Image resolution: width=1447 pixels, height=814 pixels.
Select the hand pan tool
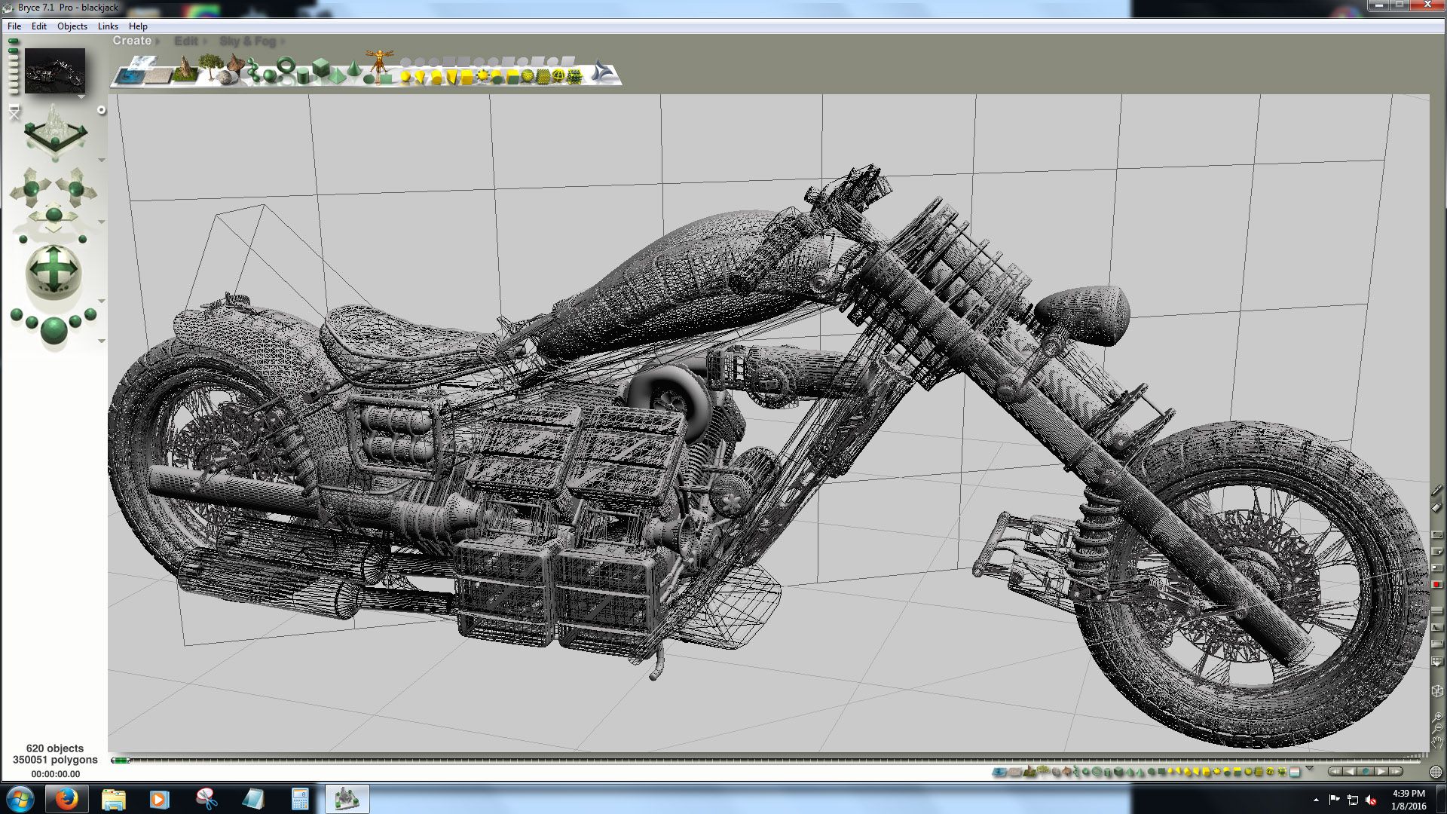(1437, 742)
